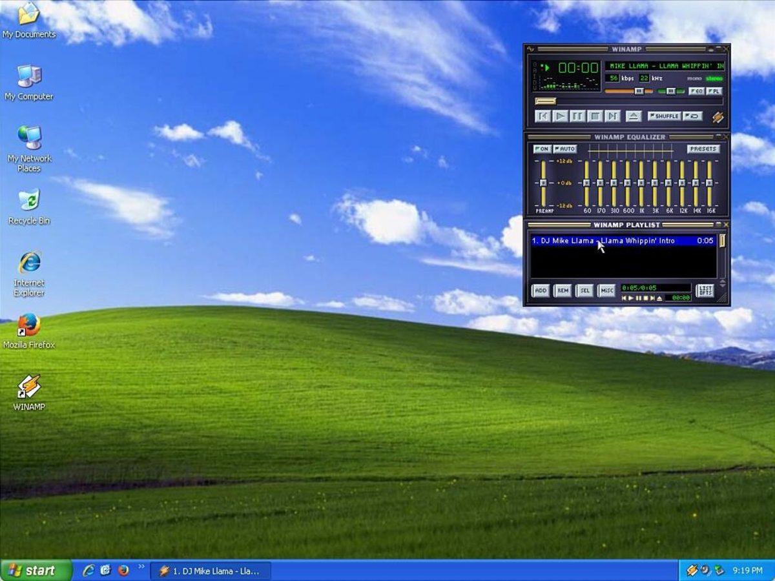Click the 600 Hz band slider

[627, 183]
